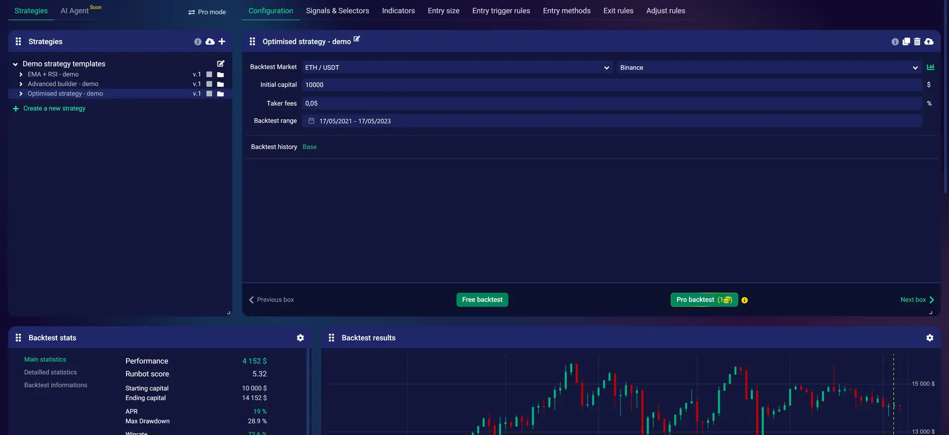This screenshot has width=949, height=435.
Task: Delete strategy with the trash icon
Action: (917, 41)
